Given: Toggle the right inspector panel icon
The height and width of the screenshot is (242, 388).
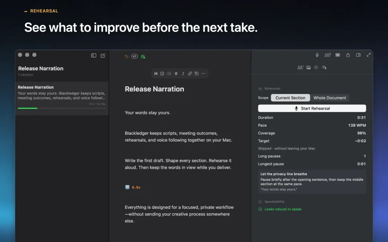Looking at the screenshot, I should (358, 55).
